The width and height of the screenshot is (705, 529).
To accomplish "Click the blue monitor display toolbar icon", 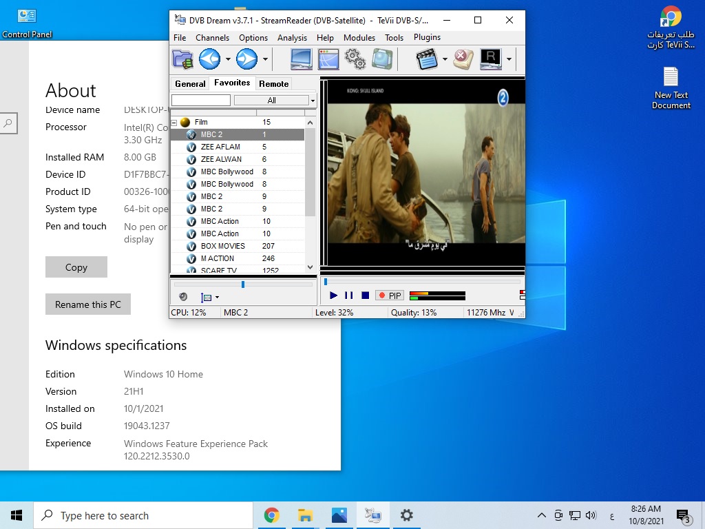I will (x=301, y=59).
